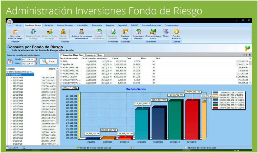Click the Buscar search button
258x153 pixels.
point(49,61)
